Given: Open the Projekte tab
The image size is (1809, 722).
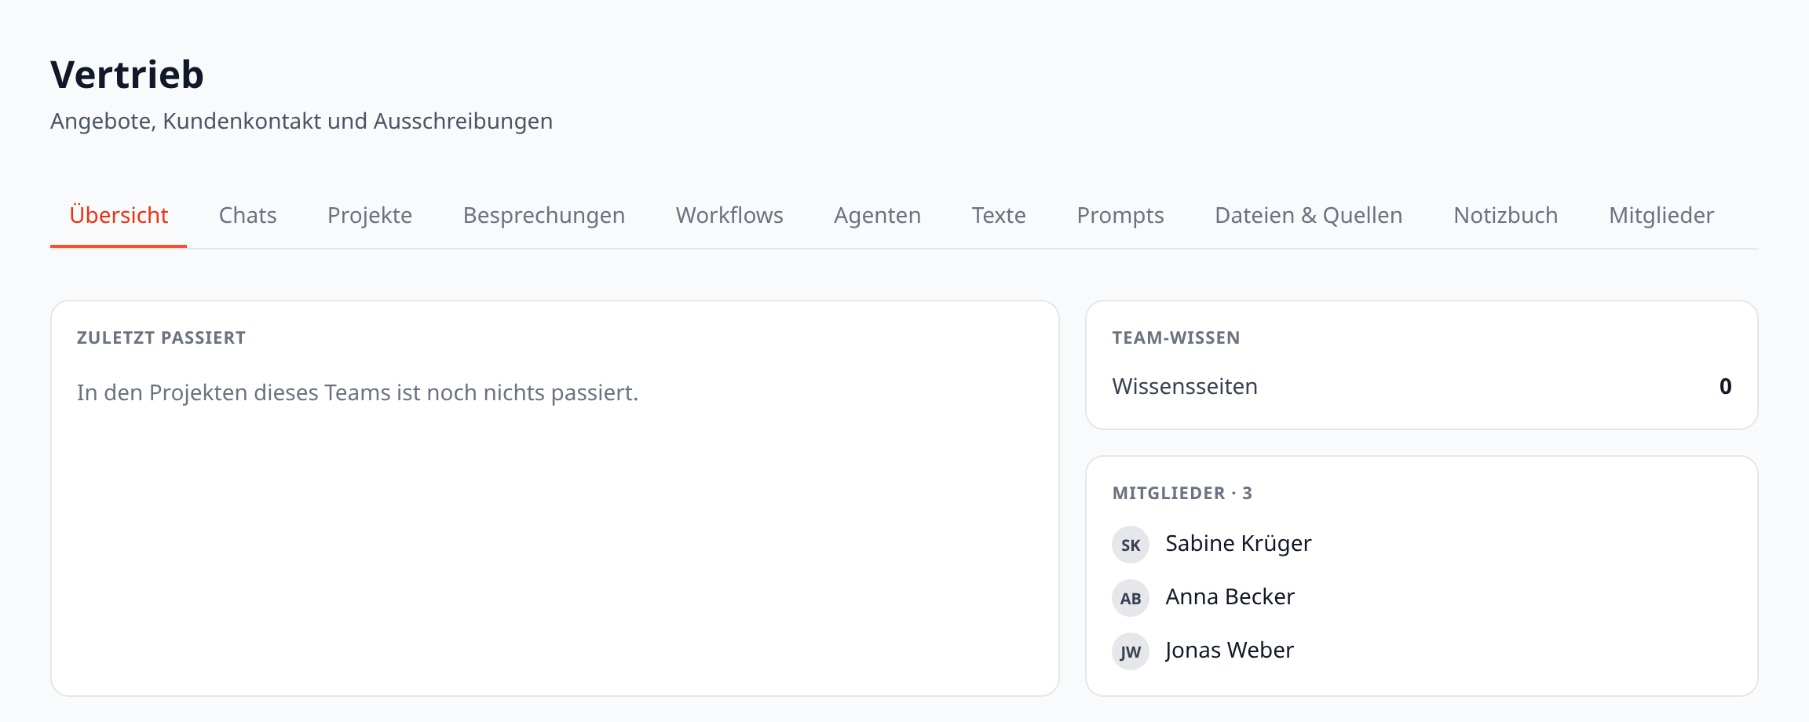Looking at the screenshot, I should pyautogui.click(x=370, y=215).
